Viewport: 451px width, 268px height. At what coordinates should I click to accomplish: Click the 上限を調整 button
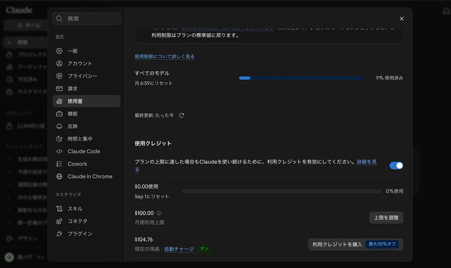[x=386, y=218]
